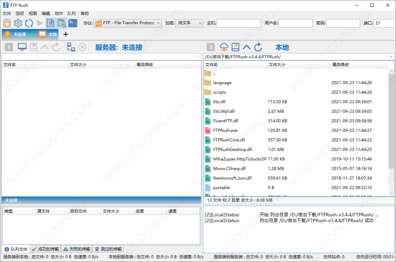Select the portable file row

pos(296,188)
